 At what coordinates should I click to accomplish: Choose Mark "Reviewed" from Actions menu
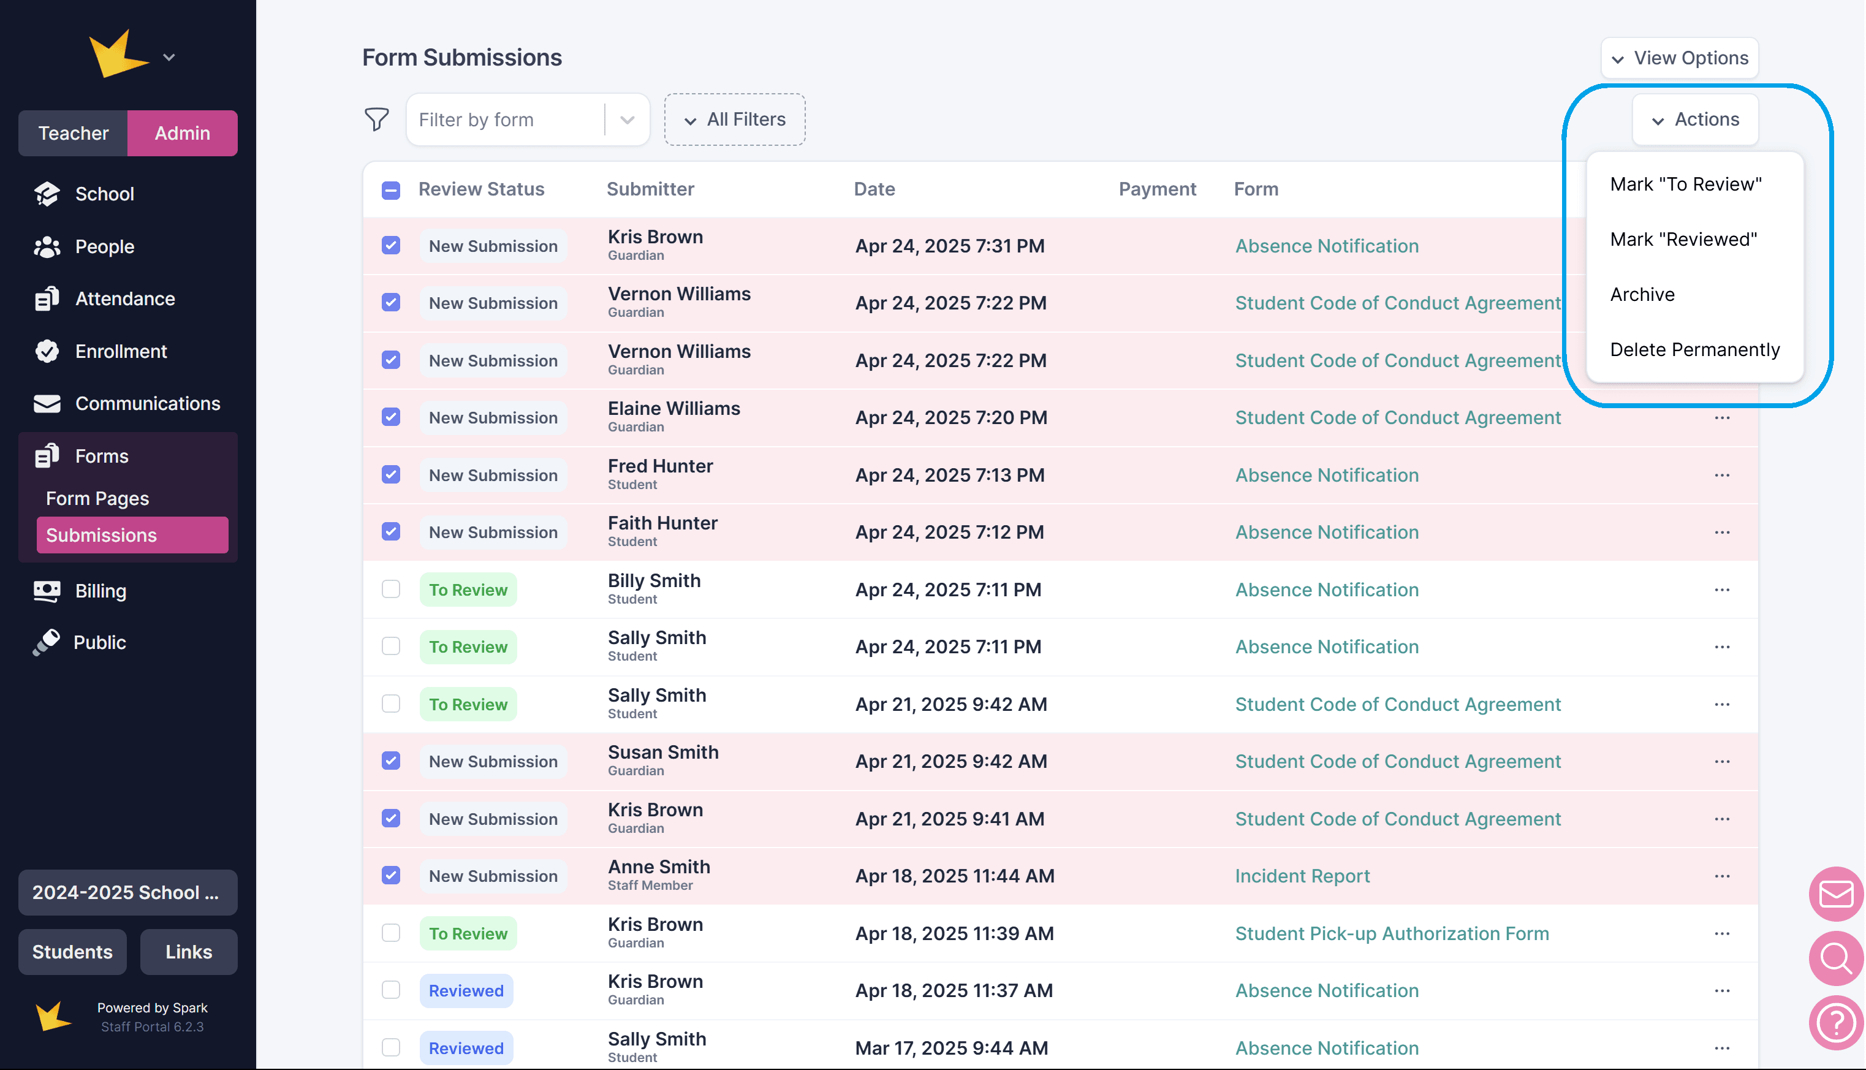pos(1683,240)
